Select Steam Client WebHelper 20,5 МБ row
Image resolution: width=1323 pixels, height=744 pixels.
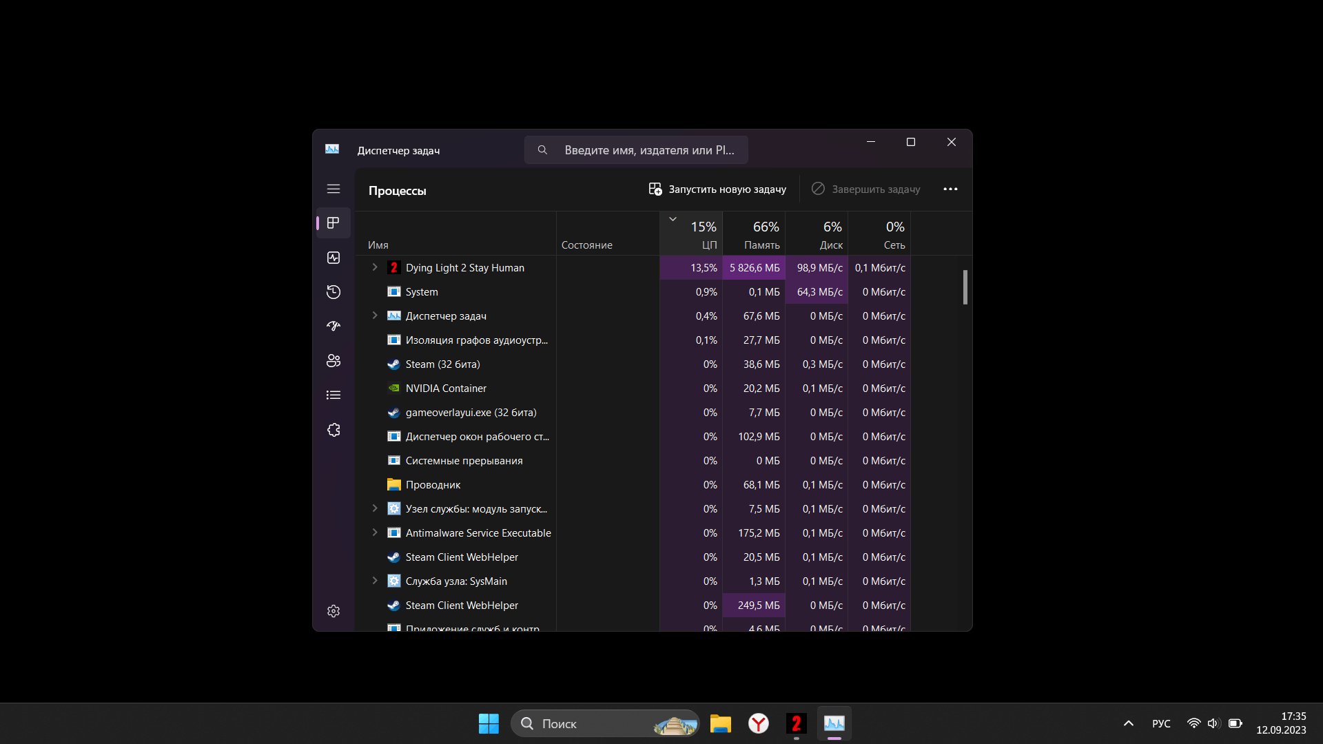coord(633,557)
